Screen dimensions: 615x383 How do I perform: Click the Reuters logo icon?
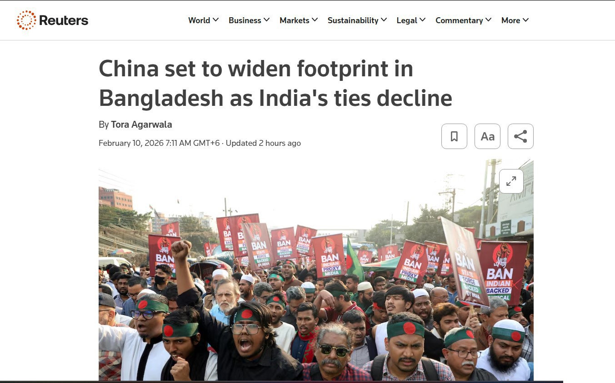(x=26, y=20)
